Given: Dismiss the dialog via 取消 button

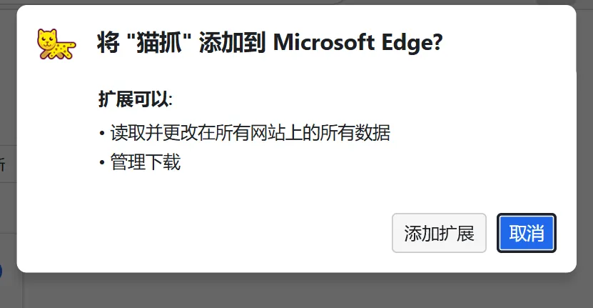Looking at the screenshot, I should click(x=527, y=233).
